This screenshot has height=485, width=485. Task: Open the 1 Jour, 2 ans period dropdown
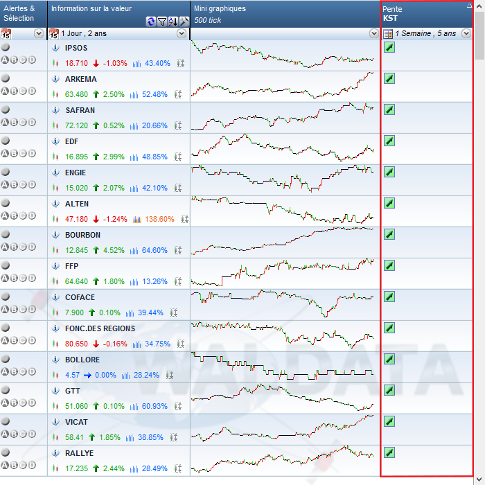pyautogui.click(x=182, y=33)
